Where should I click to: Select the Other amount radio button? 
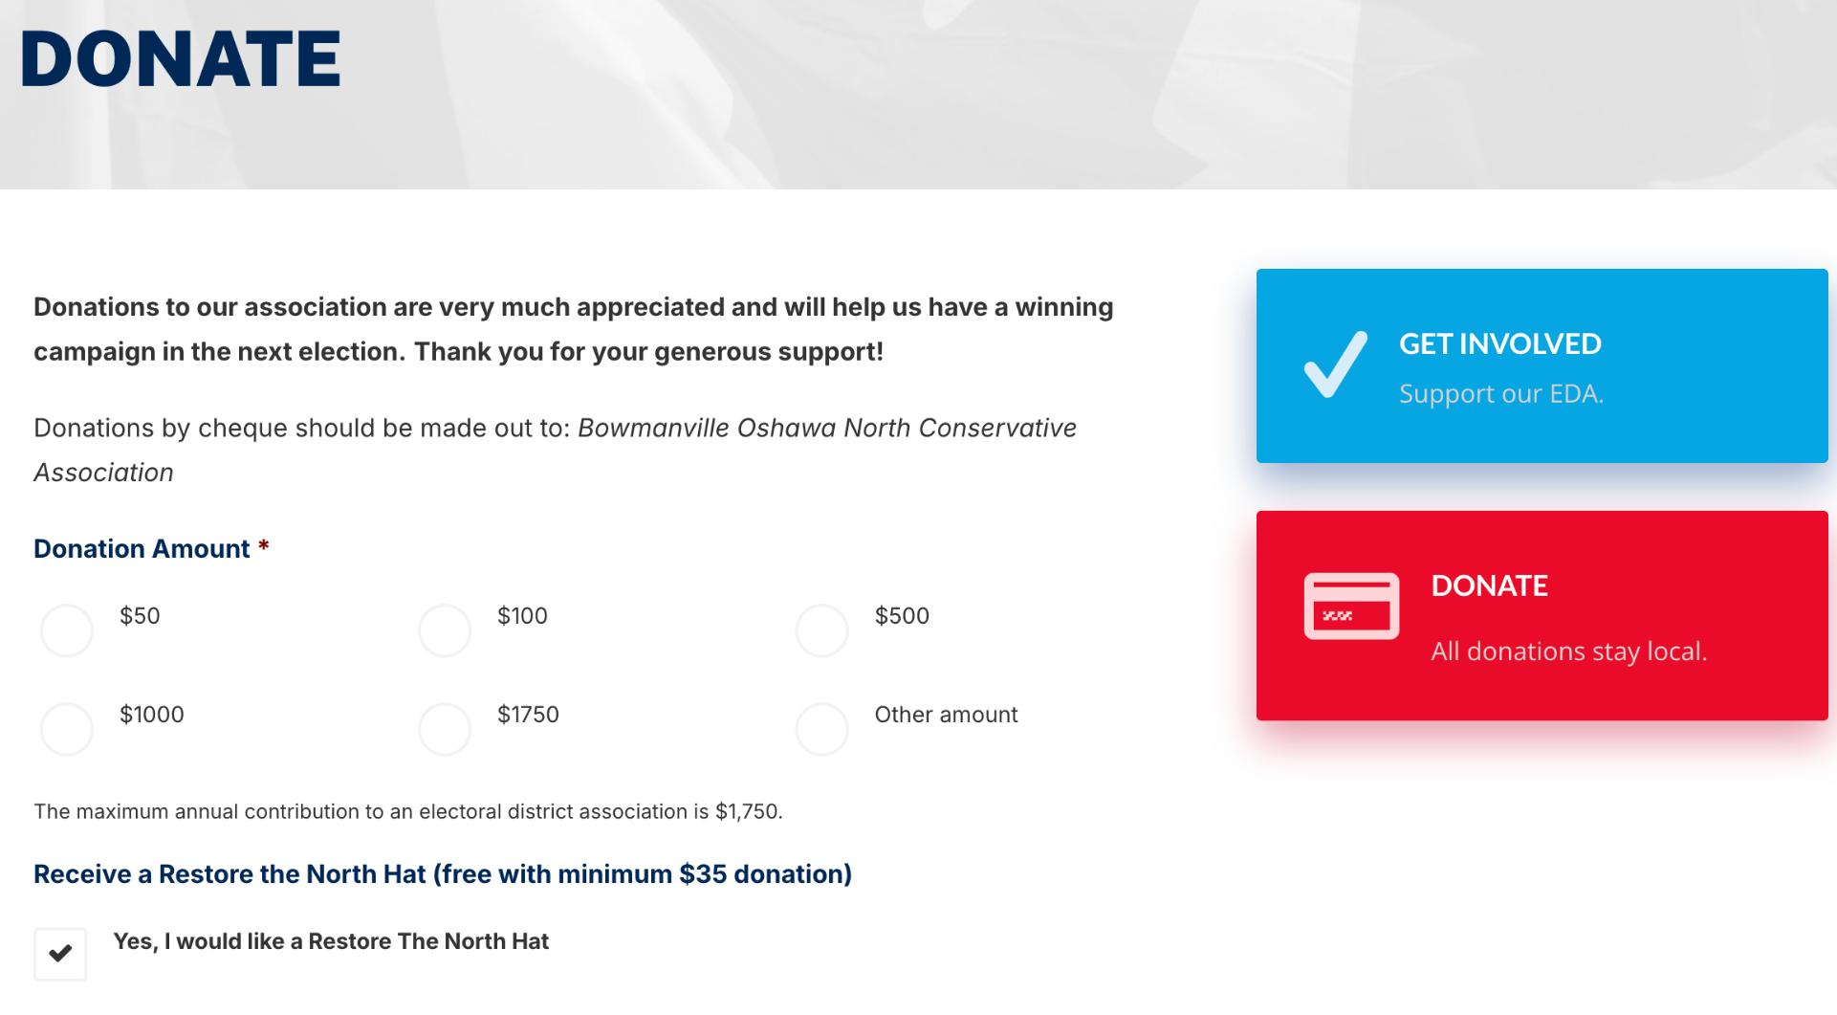click(x=822, y=729)
